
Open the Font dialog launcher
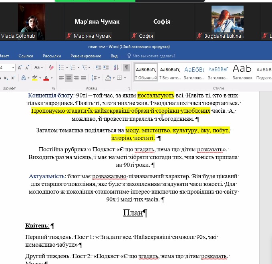(54, 88)
